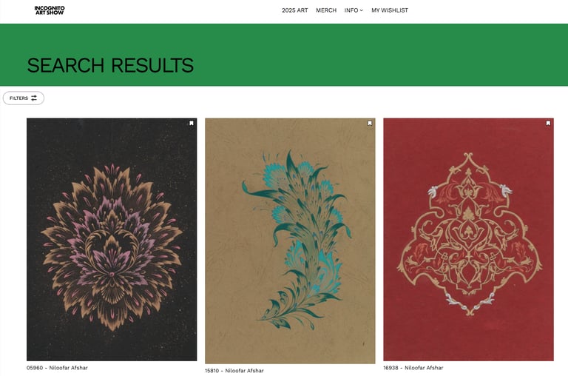The image size is (568, 376).
Task: Click the green header banner
Action: tap(284, 55)
